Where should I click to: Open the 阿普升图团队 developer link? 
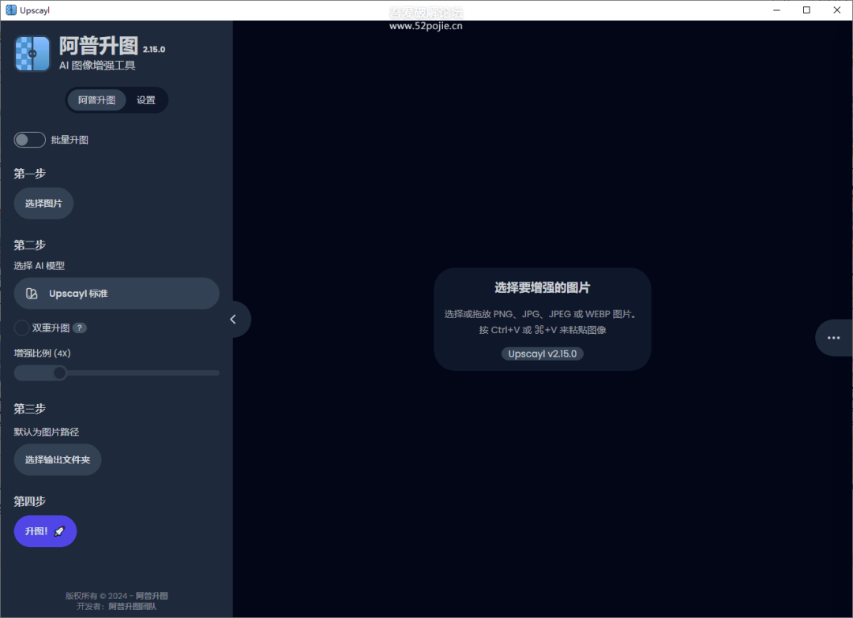pos(132,607)
